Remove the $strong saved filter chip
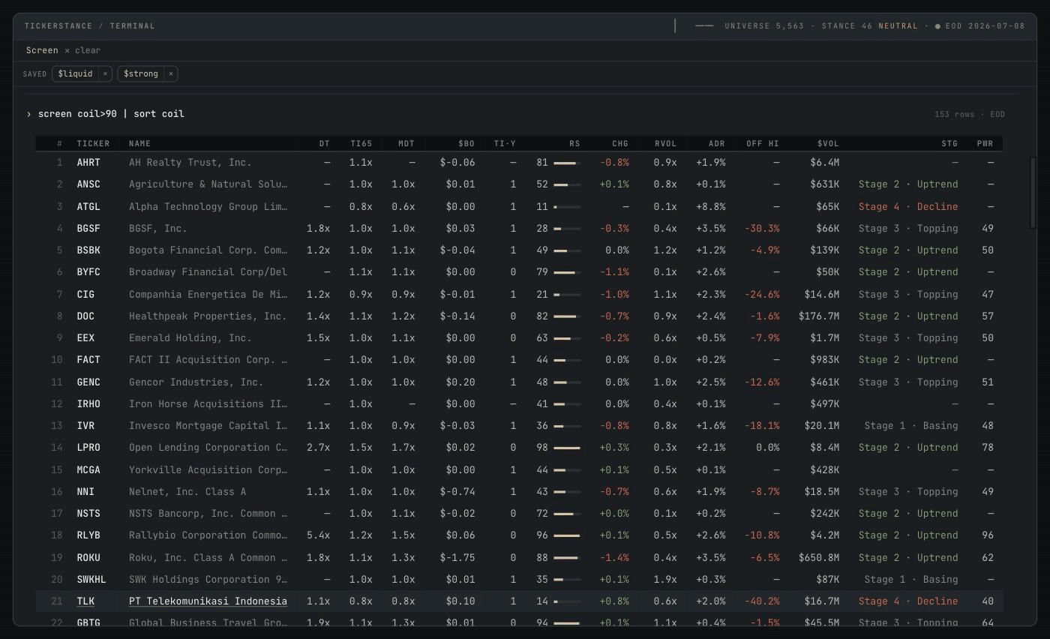The image size is (1050, 639). coord(171,73)
